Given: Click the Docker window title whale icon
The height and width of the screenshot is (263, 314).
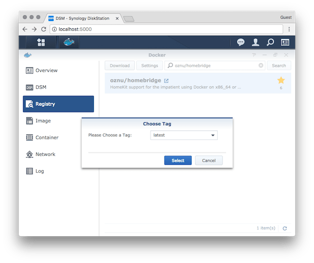Looking at the screenshot, I should [x=28, y=55].
